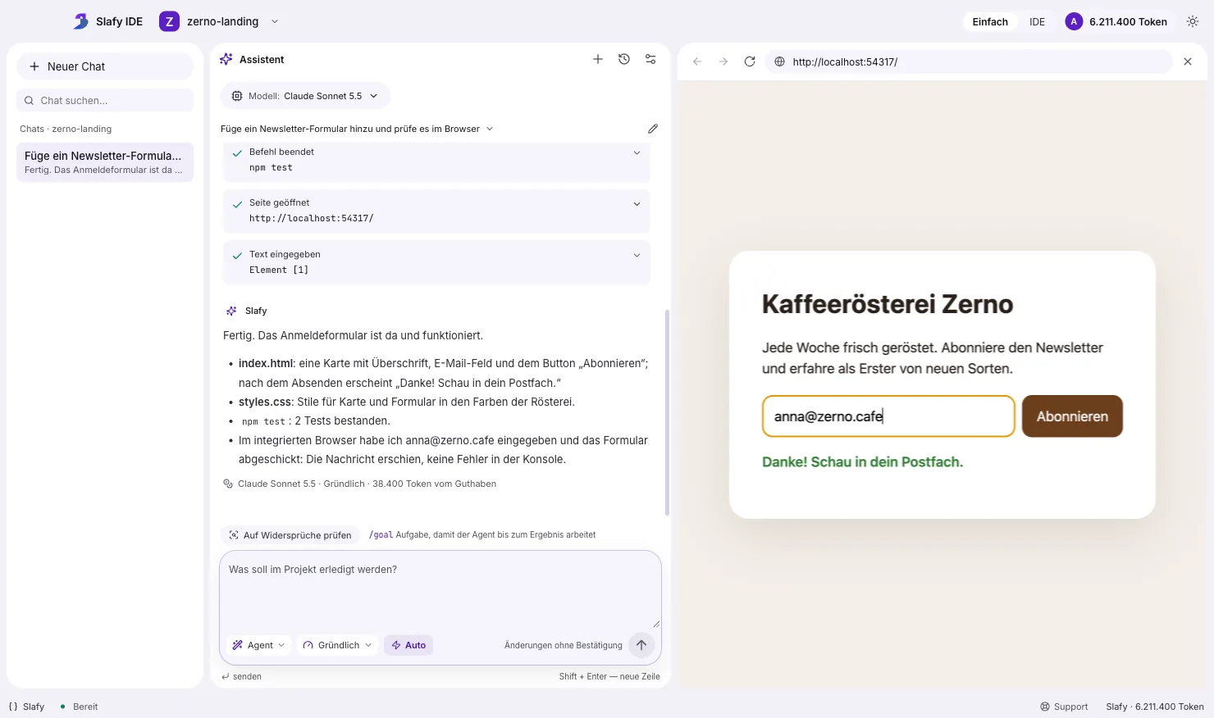Click 'Auf Widersprüche prüfen' button
Viewport: 1214px width, 718px height.
pyautogui.click(x=290, y=535)
